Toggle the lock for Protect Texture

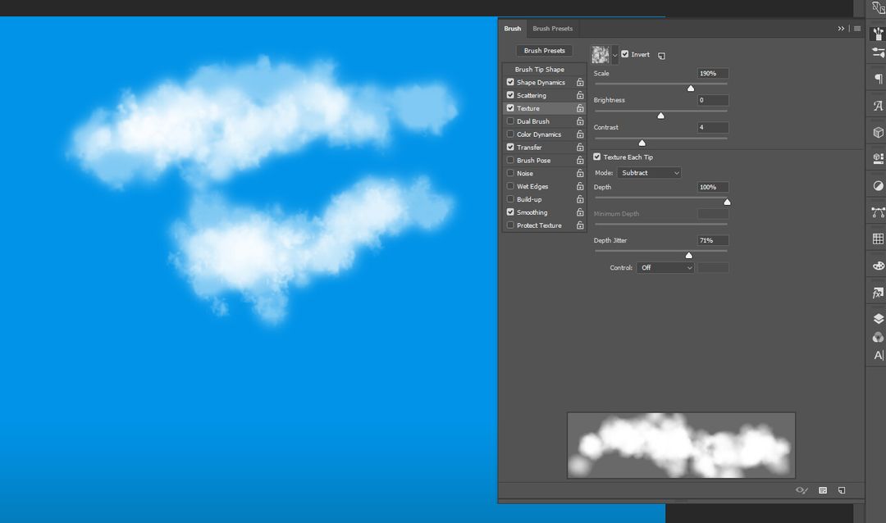pyautogui.click(x=580, y=225)
